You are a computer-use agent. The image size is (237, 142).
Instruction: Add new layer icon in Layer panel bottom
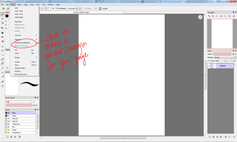(209, 137)
